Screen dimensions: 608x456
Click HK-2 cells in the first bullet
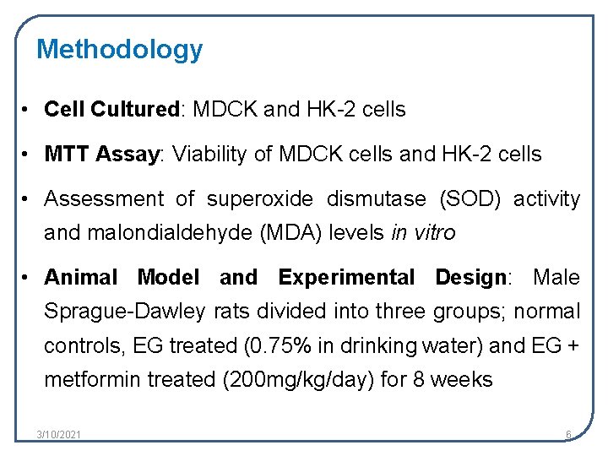356,109
